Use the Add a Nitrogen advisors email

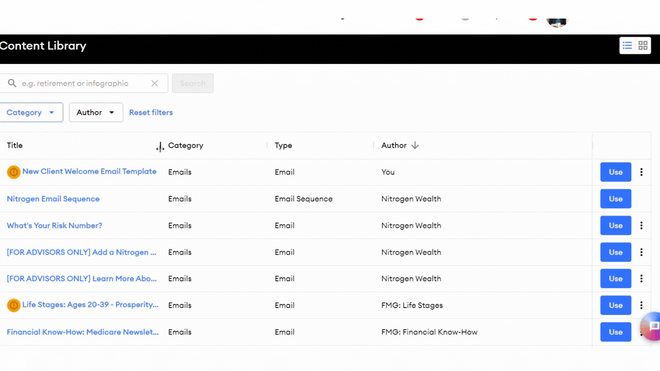click(x=616, y=252)
